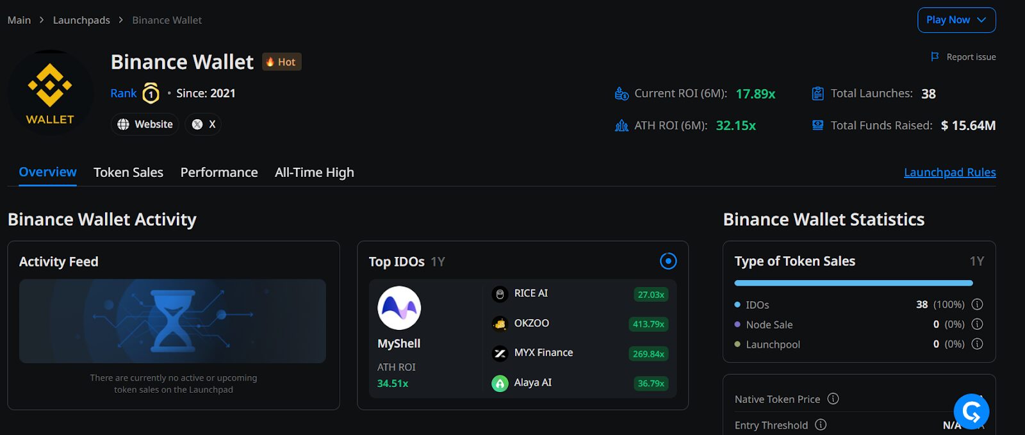Click the RICE AI project name
The width and height of the screenshot is (1025, 435).
(x=531, y=293)
